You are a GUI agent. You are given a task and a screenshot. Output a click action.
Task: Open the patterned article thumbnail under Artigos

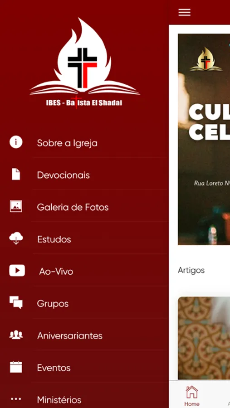click(204, 338)
